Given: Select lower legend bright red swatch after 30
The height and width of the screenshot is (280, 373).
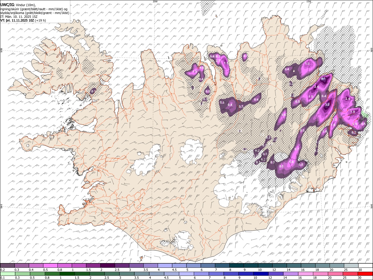Looking at the screenshot, I should (x=365, y=274).
